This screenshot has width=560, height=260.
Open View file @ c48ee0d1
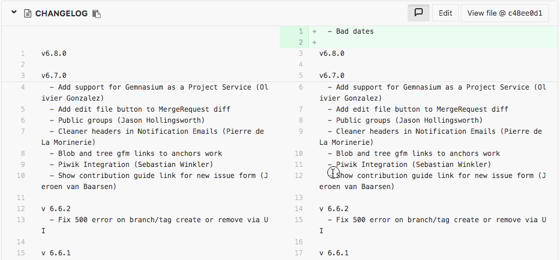click(x=504, y=13)
